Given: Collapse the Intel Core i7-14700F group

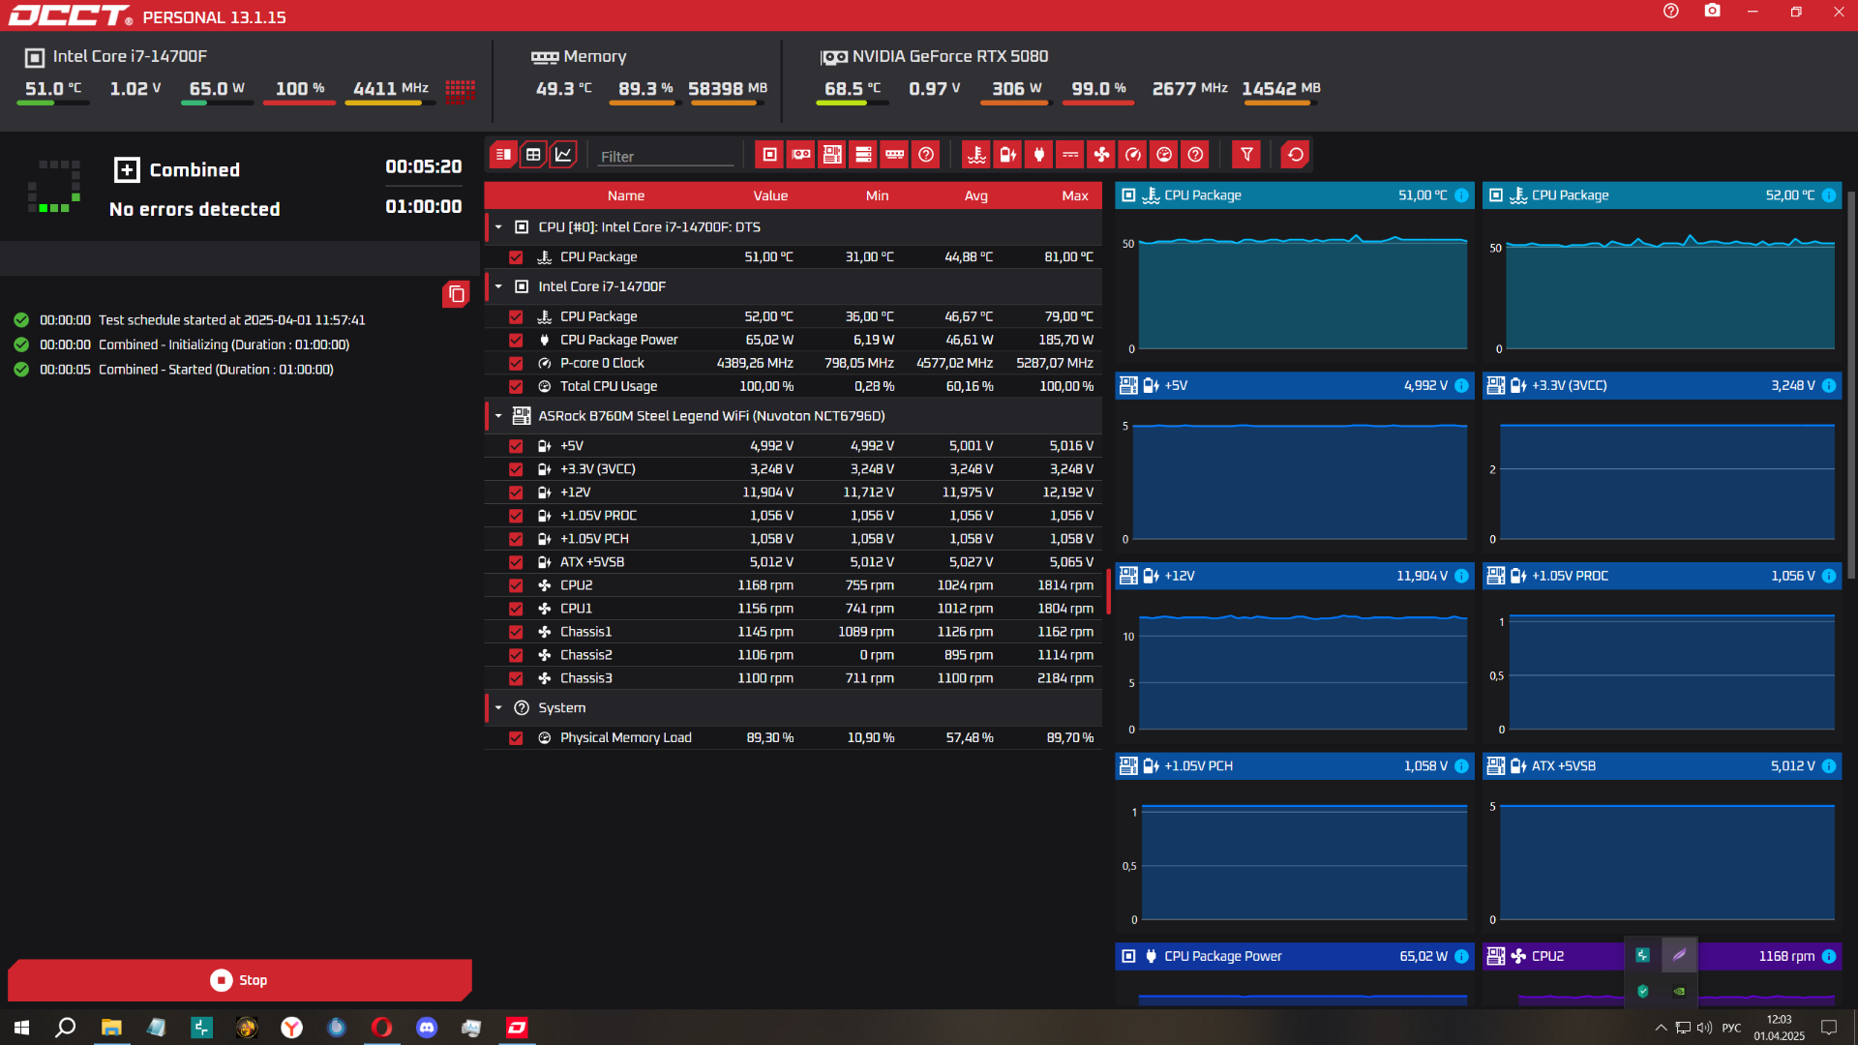Looking at the screenshot, I should (x=498, y=286).
